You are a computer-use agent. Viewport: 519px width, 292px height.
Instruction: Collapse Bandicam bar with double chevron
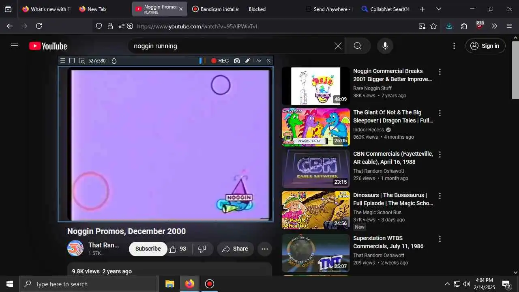click(259, 61)
